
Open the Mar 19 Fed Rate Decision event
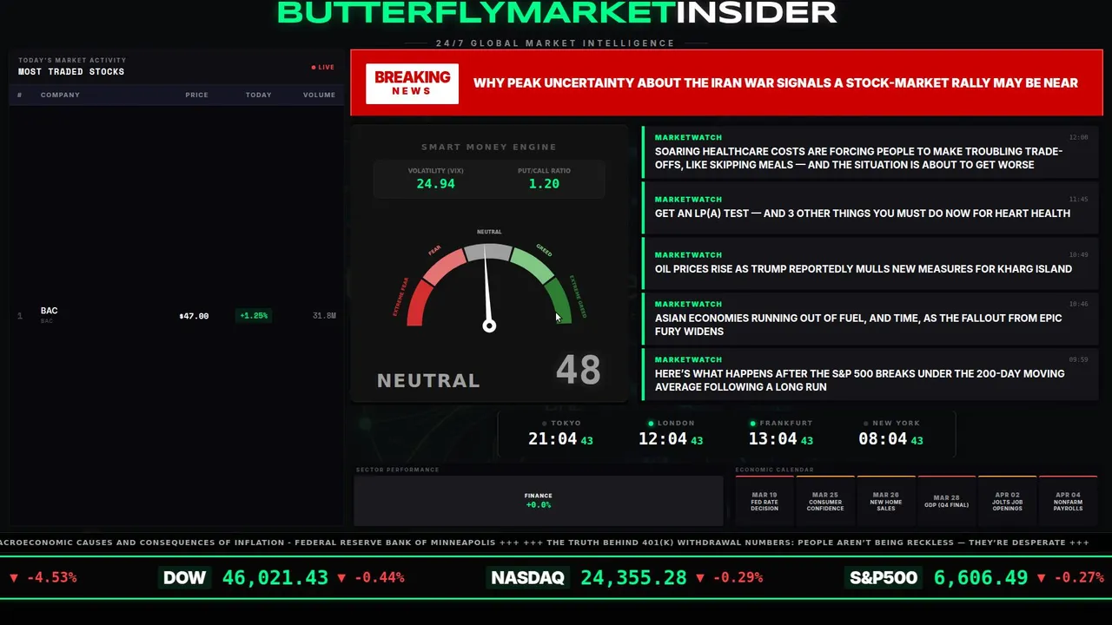764,501
